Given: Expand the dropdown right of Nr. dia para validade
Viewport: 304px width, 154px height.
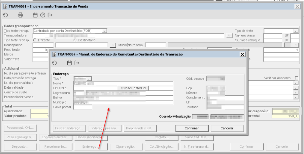Looking at the screenshot, I should click(x=296, y=83).
